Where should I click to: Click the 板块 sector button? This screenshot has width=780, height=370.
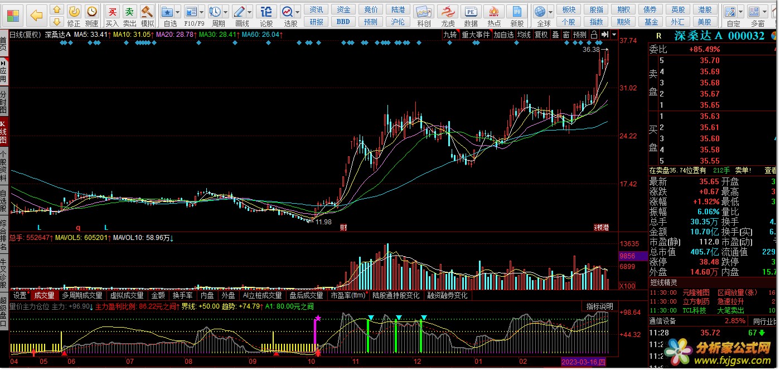pos(569,9)
